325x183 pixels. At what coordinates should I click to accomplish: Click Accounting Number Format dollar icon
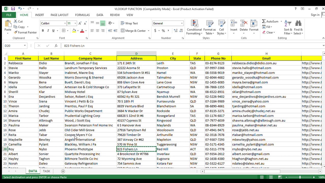[x=155, y=31]
